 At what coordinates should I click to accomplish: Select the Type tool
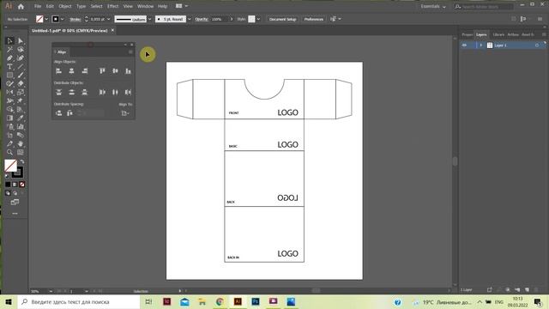[9, 67]
